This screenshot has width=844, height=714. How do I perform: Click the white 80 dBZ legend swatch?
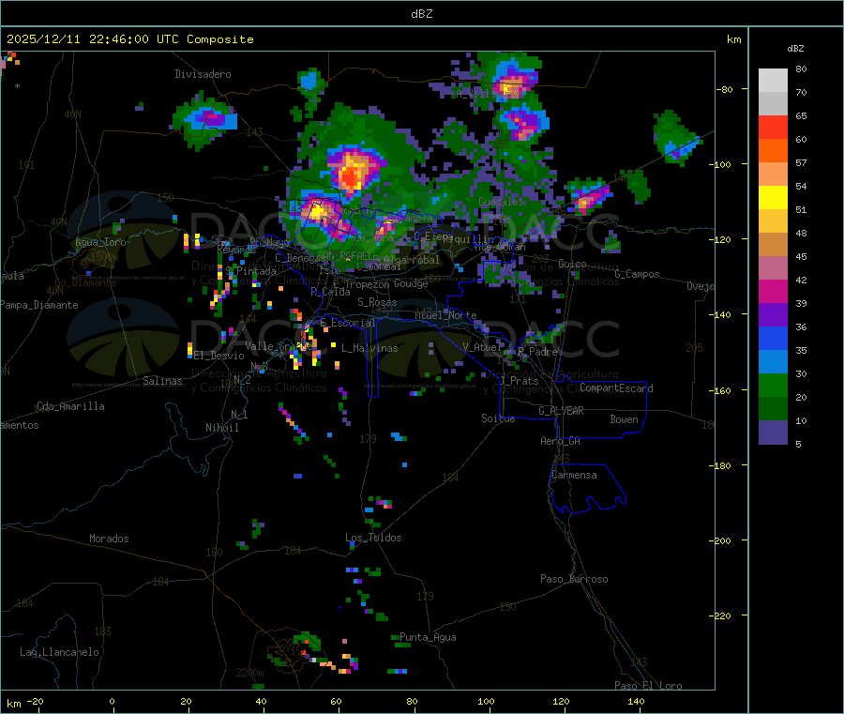tap(773, 81)
